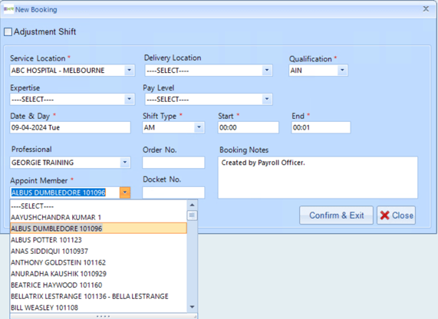Click the Close button with red X
Screen dimensions: 438x319
point(396,215)
